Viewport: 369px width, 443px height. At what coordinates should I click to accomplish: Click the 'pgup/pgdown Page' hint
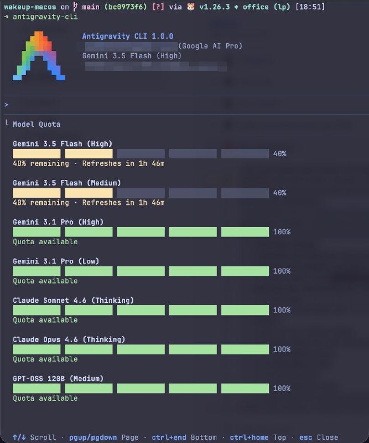(103, 437)
